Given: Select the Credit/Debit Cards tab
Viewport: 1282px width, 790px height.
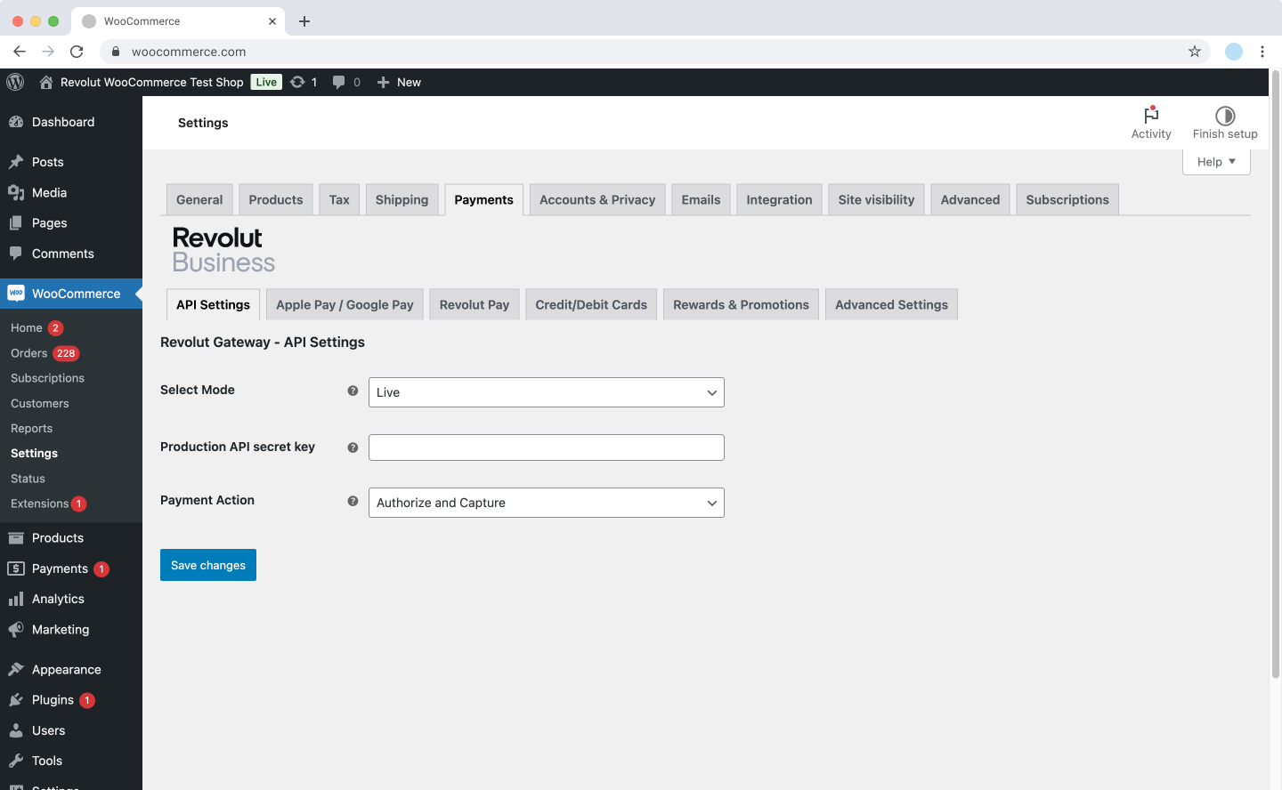Looking at the screenshot, I should (x=591, y=304).
